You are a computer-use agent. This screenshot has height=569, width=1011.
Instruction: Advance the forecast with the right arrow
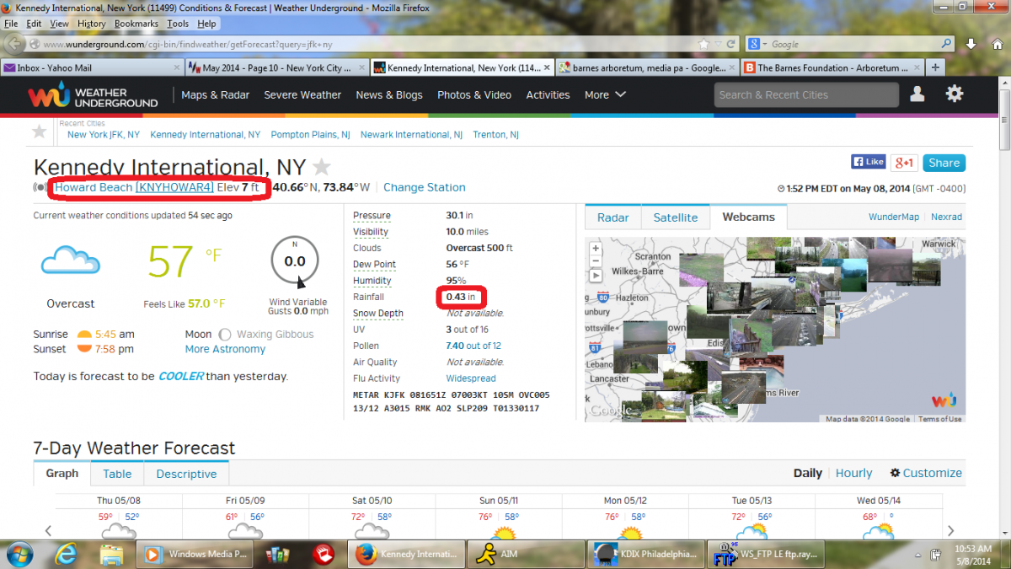(950, 530)
